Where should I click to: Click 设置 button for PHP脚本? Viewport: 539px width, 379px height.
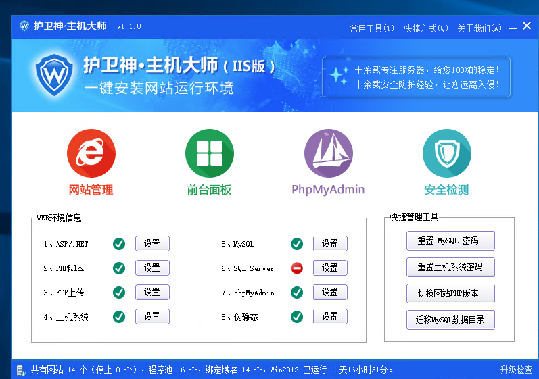(152, 268)
